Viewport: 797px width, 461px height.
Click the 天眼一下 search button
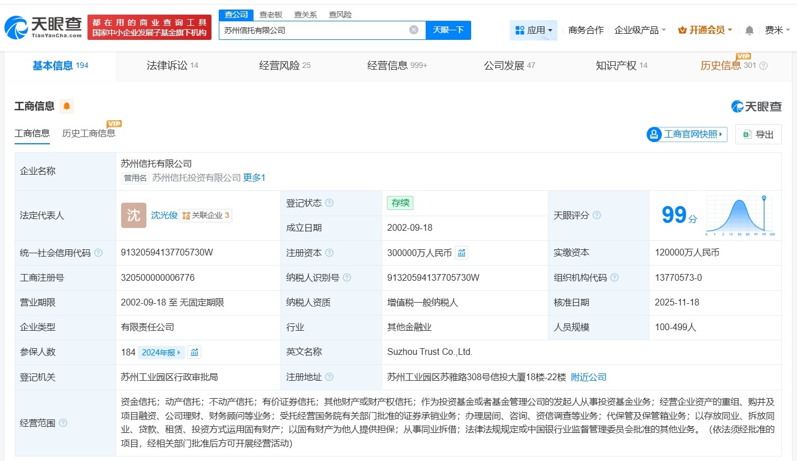(x=448, y=30)
